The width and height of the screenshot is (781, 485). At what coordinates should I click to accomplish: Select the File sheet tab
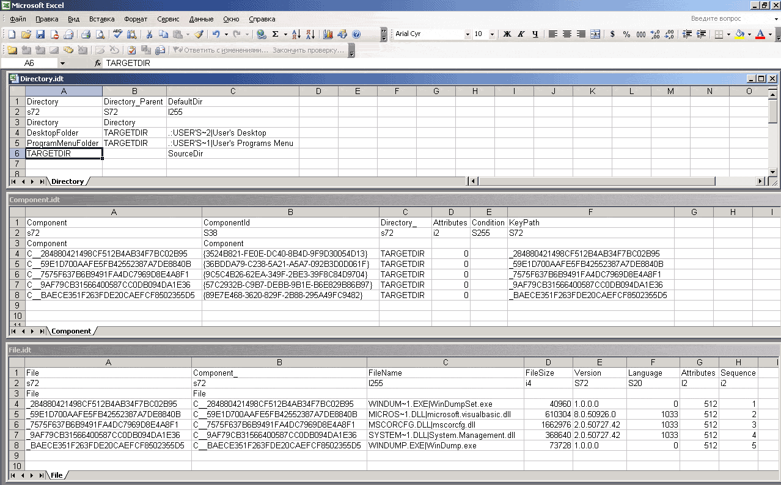[x=57, y=475]
